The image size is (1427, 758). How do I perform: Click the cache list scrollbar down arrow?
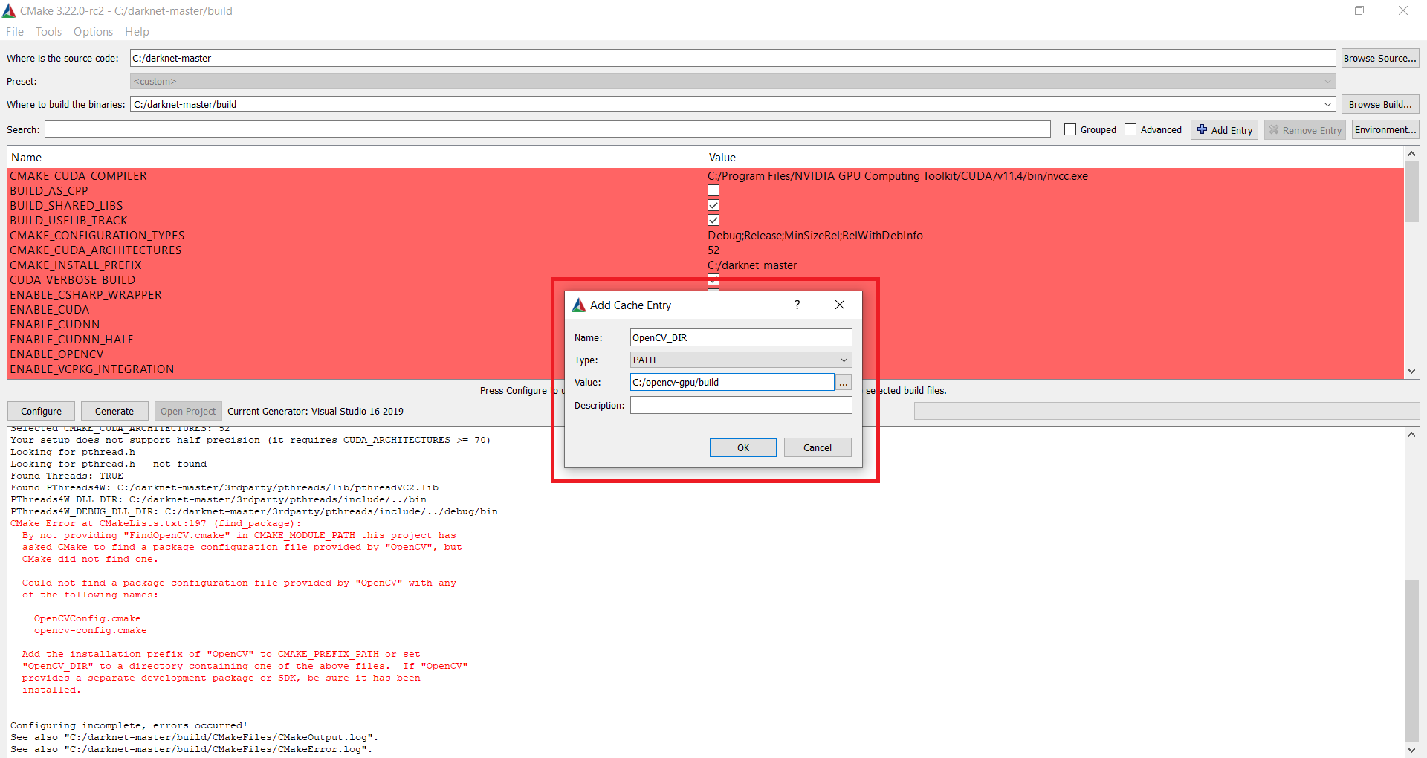1412,372
